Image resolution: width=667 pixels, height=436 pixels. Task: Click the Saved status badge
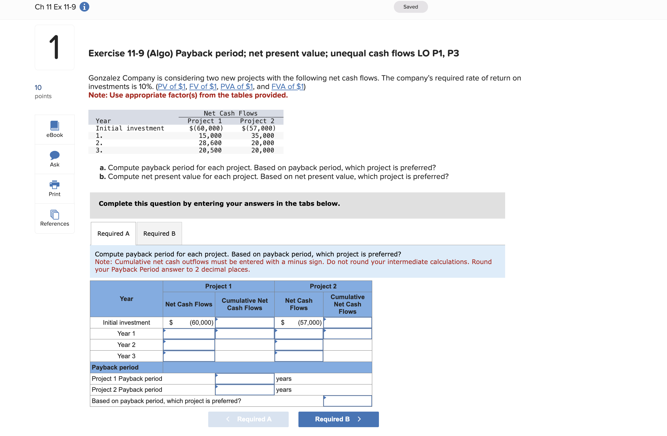coord(410,6)
